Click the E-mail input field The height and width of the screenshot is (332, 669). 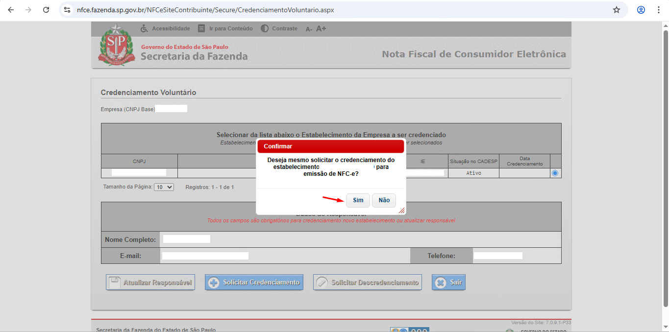[x=205, y=256]
